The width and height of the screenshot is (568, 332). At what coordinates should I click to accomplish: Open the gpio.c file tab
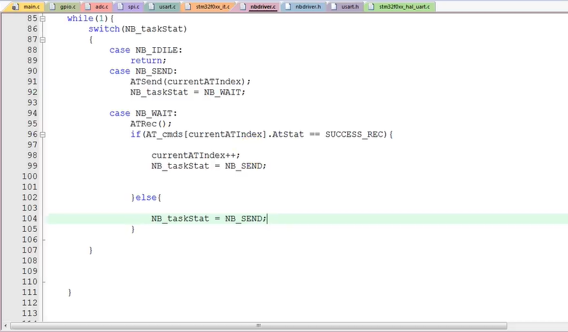64,6
